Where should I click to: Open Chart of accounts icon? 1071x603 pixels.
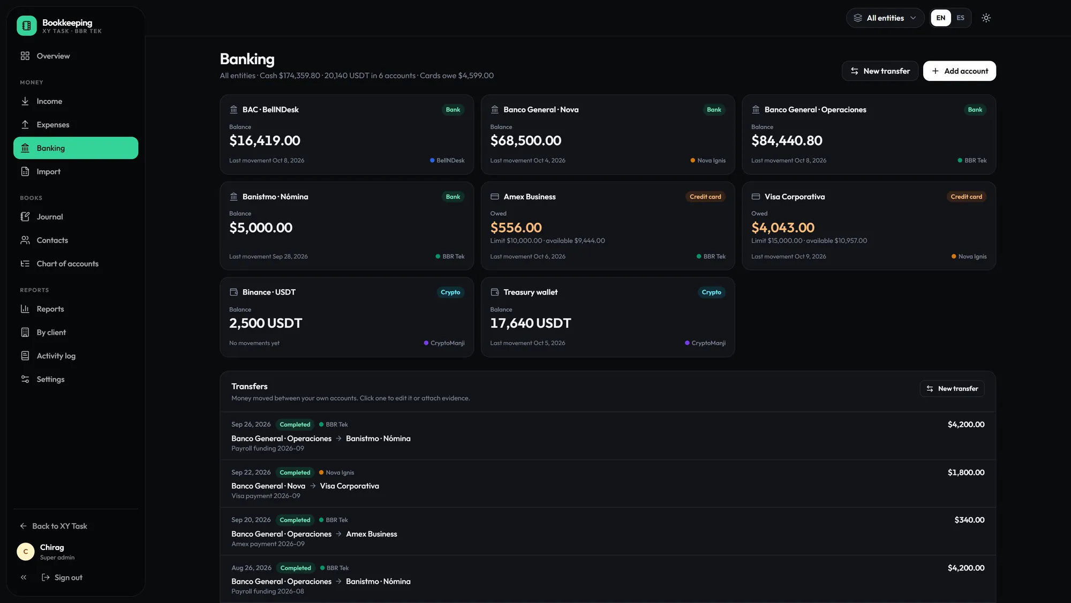(25, 264)
